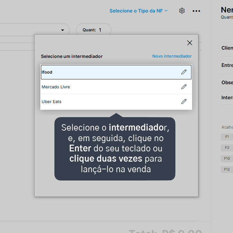Click the F1 shortcut key button
This screenshot has width=233, height=233.
coord(227,137)
